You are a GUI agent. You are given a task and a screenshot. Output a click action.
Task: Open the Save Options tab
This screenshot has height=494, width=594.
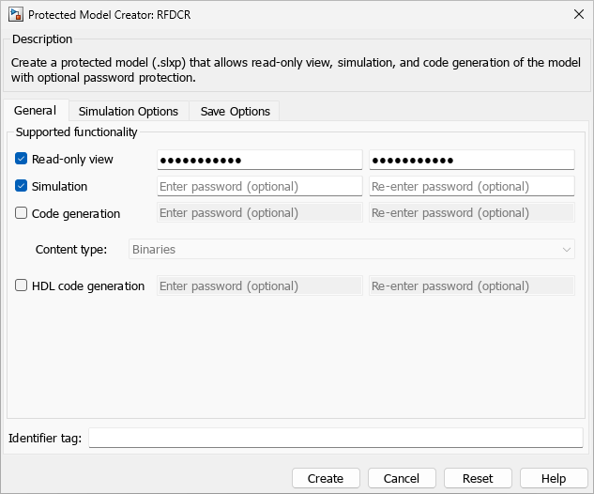(235, 111)
